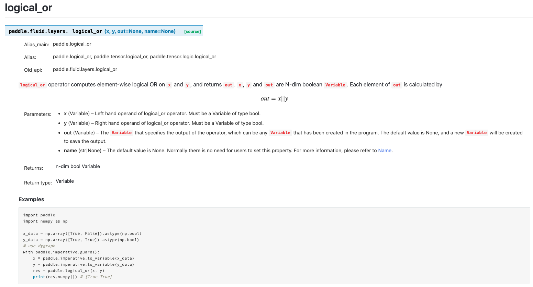533x287 pixels.
Task: Click the import paddle code line
Action: 39,215
